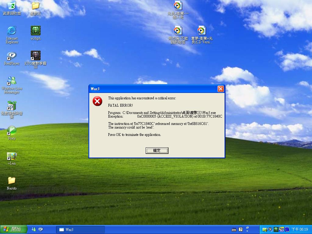Click 'The memory could not be read' line
Screen dimensions: 312x234
tap(131, 127)
